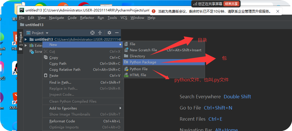The width and height of the screenshot is (292, 131).
Task: Expand the Add to Favorites submenu arrow
Action: (x=120, y=108)
